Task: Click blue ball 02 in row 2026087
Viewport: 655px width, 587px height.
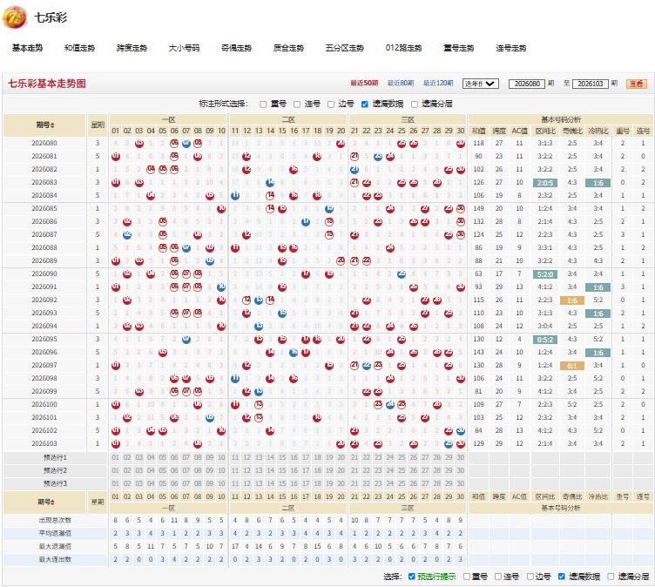Action: point(127,235)
